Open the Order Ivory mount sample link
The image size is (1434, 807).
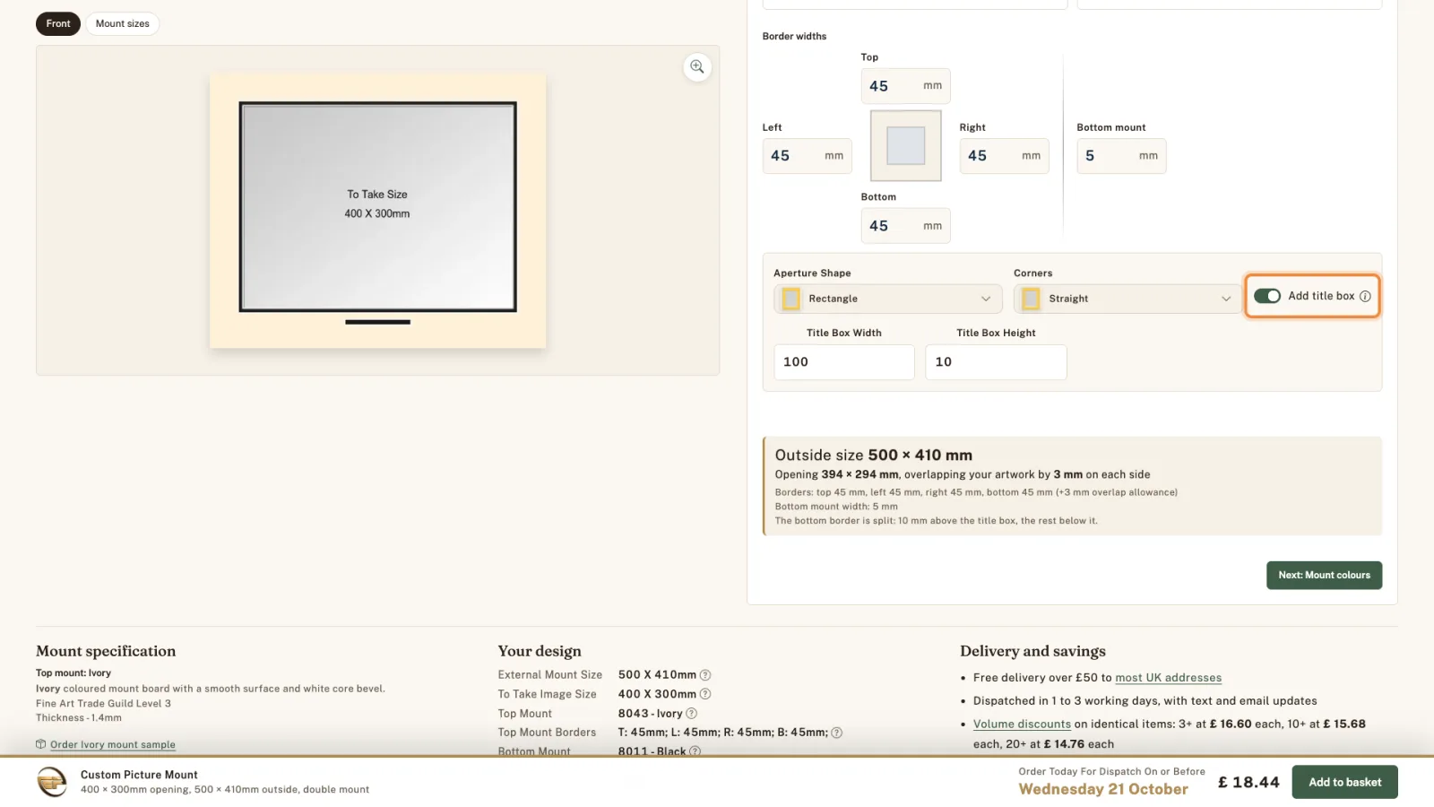(113, 744)
